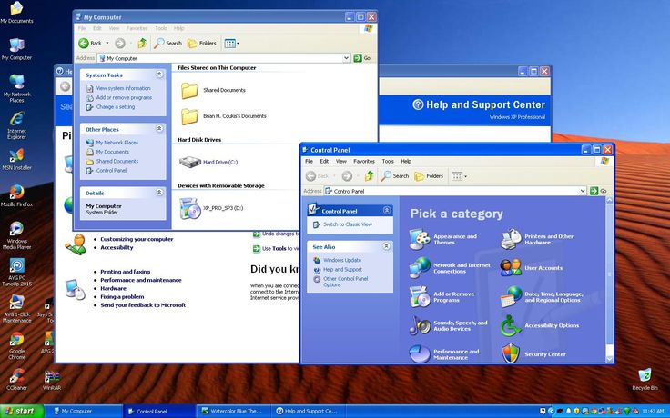Click the Up folder icon in My Computer toolbar
The image size is (670, 418).
click(142, 43)
